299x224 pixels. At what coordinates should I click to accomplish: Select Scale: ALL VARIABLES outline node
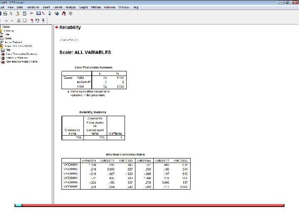point(19,46)
